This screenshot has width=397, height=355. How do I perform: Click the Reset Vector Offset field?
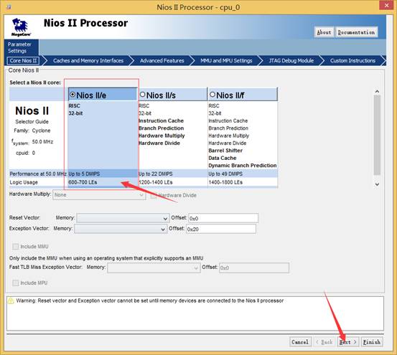click(x=223, y=218)
